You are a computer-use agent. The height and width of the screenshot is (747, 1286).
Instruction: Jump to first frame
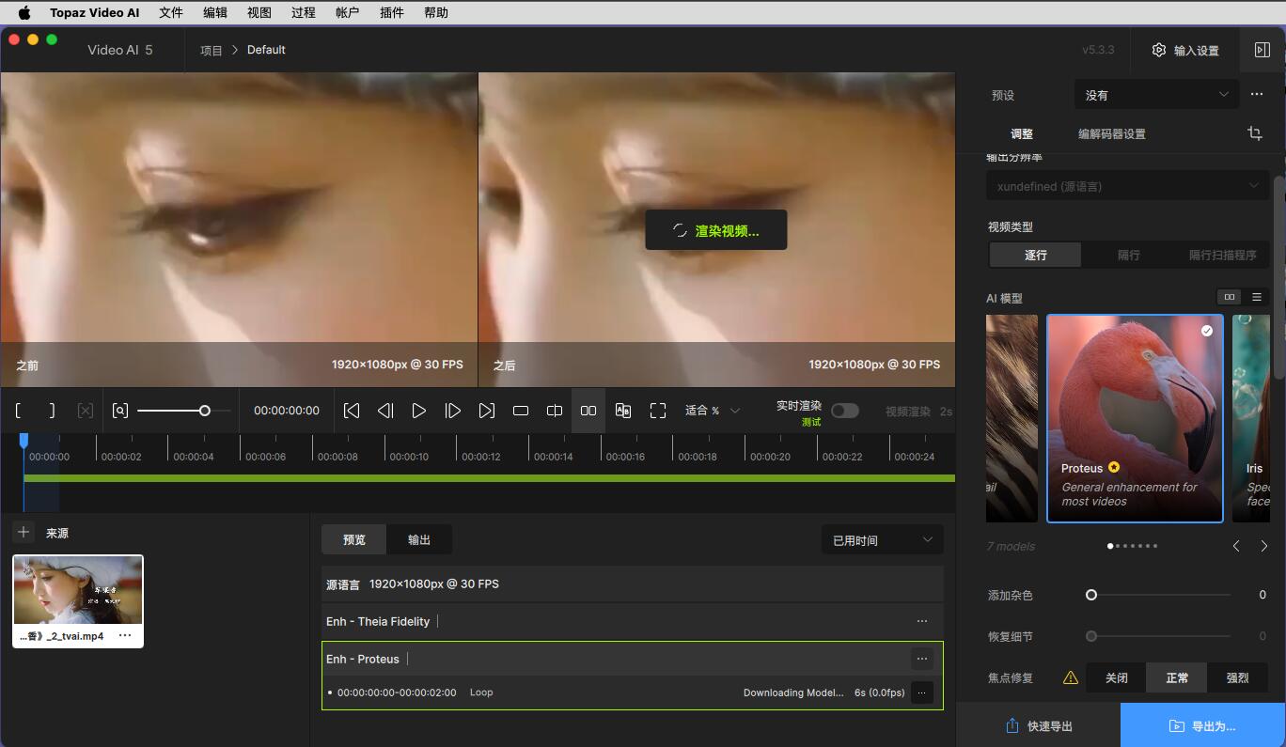click(352, 411)
